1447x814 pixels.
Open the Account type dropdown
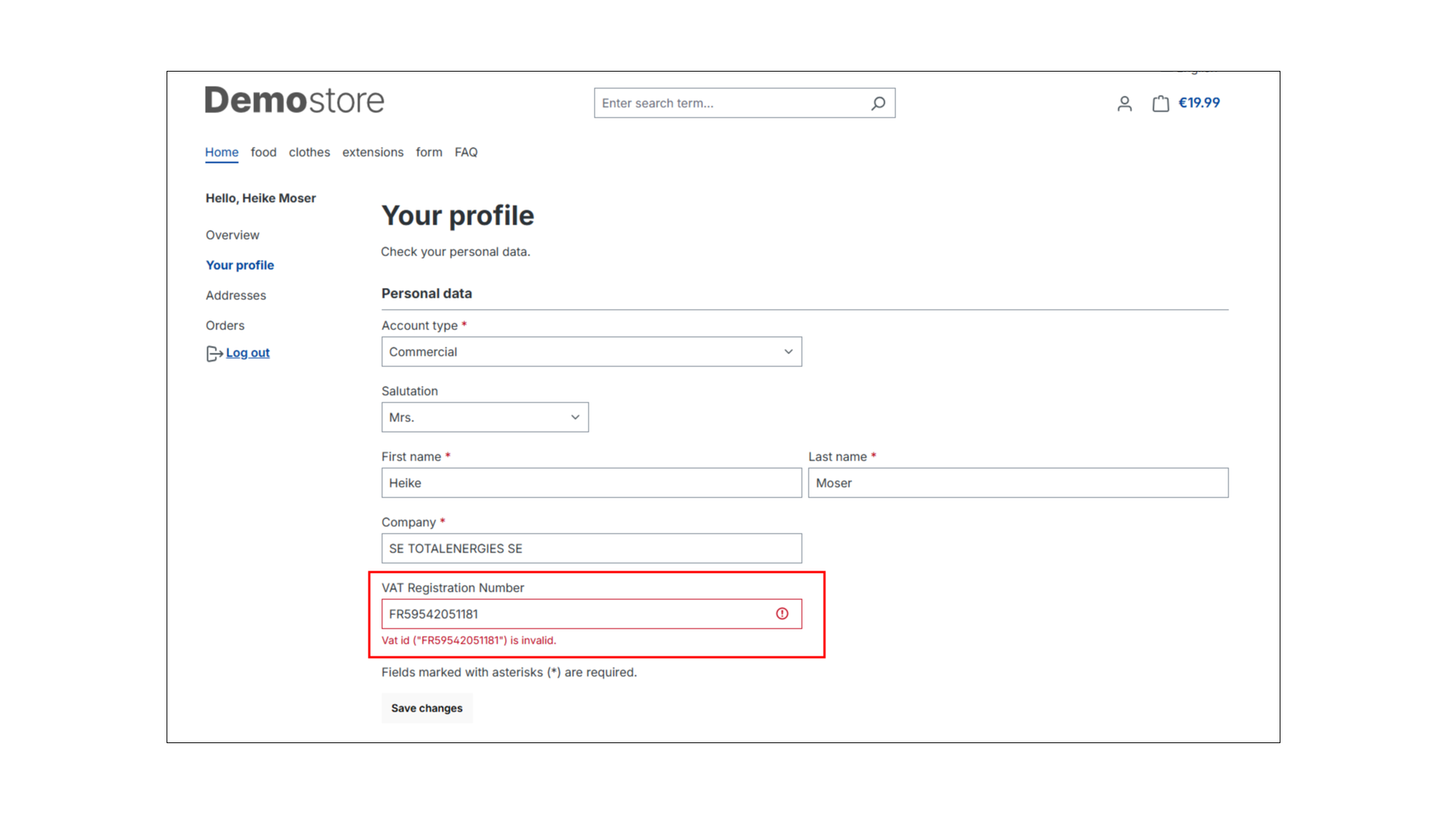click(591, 352)
